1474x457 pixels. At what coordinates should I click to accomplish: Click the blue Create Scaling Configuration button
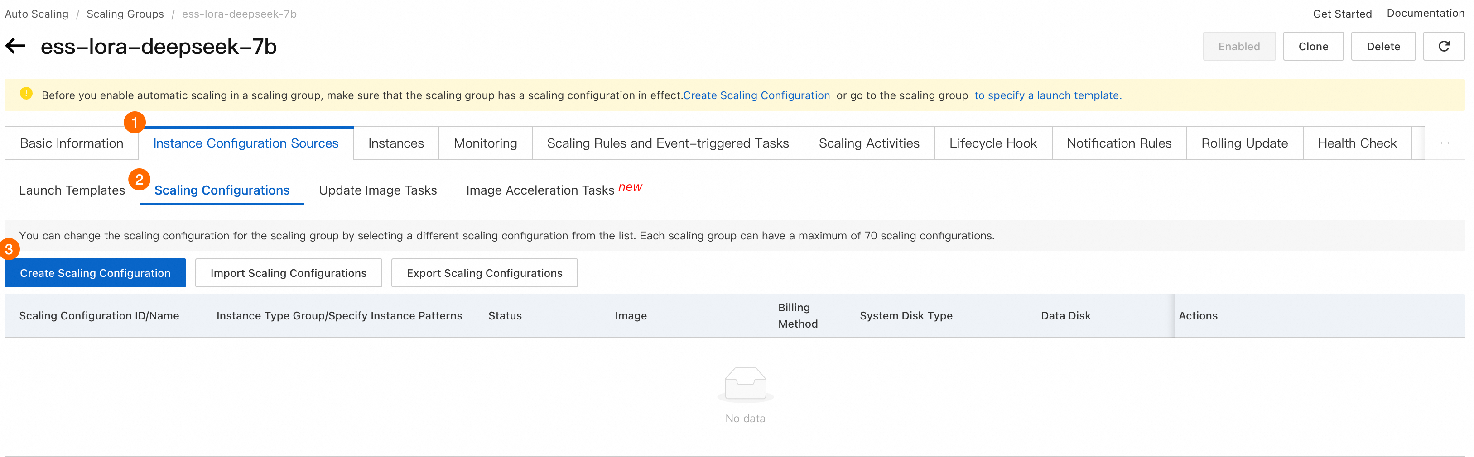tap(95, 273)
